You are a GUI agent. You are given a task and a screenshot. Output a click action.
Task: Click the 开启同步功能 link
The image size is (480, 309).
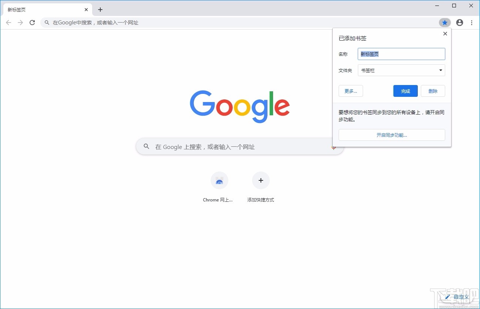coord(391,135)
